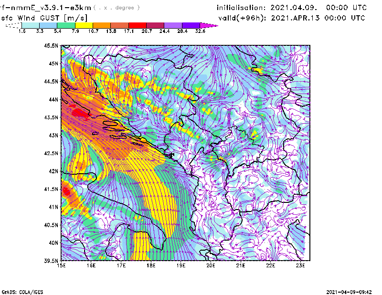Click the 20E longitude label
This screenshot has height=295, width=382.
click(x=211, y=265)
